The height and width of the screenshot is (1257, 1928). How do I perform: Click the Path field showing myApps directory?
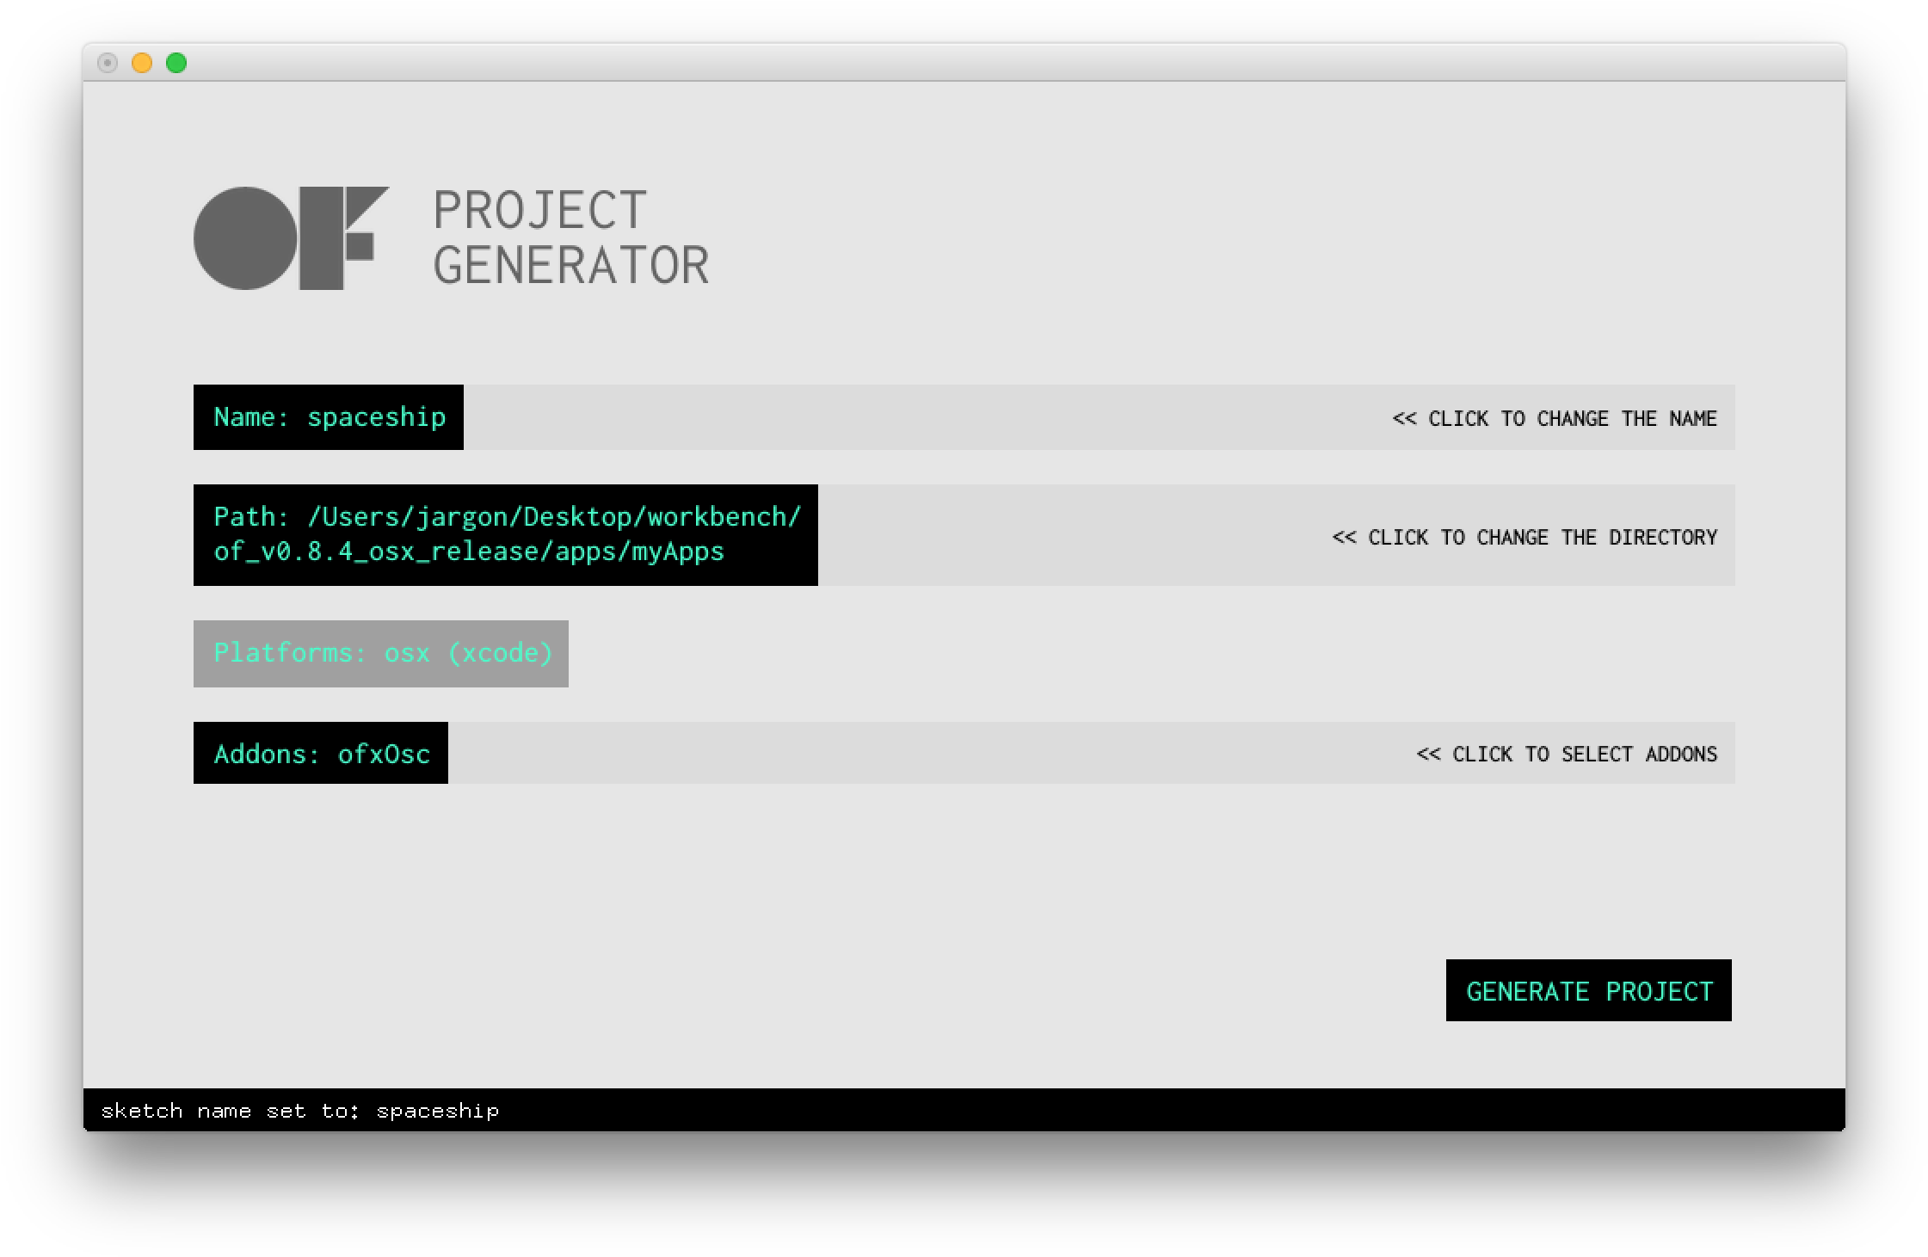[x=506, y=534]
